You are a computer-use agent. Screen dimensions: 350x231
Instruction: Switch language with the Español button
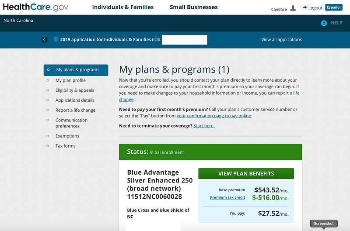pos(334,7)
